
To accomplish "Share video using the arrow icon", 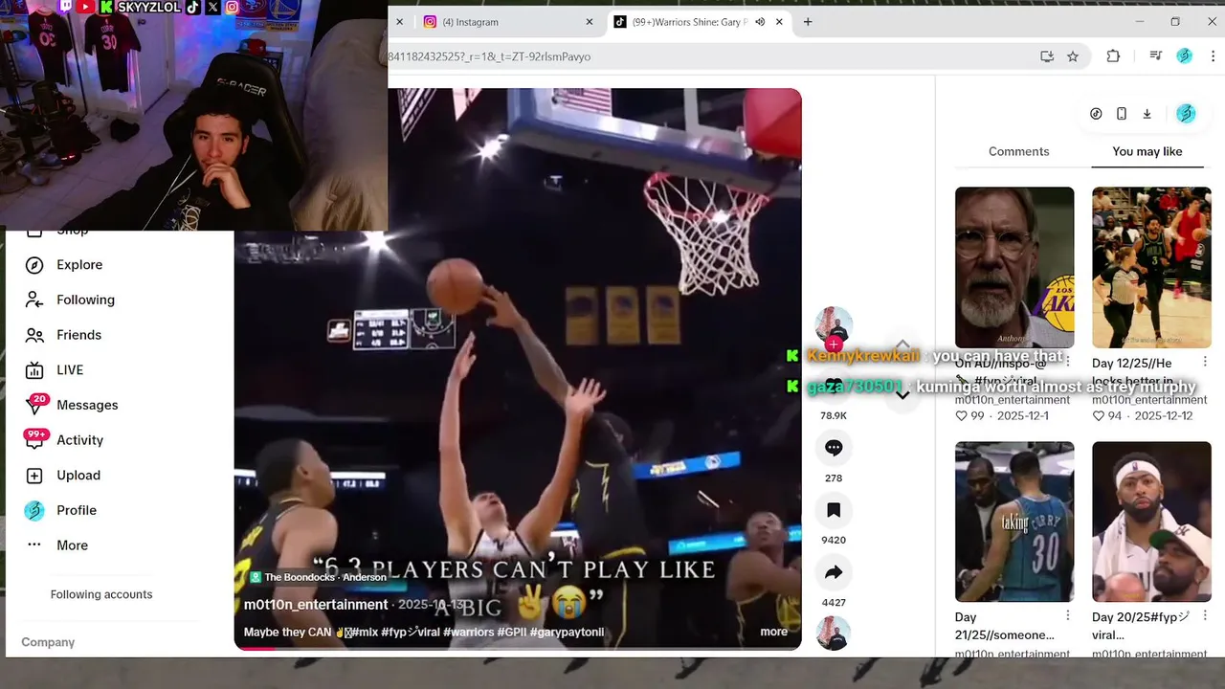I will [x=834, y=572].
